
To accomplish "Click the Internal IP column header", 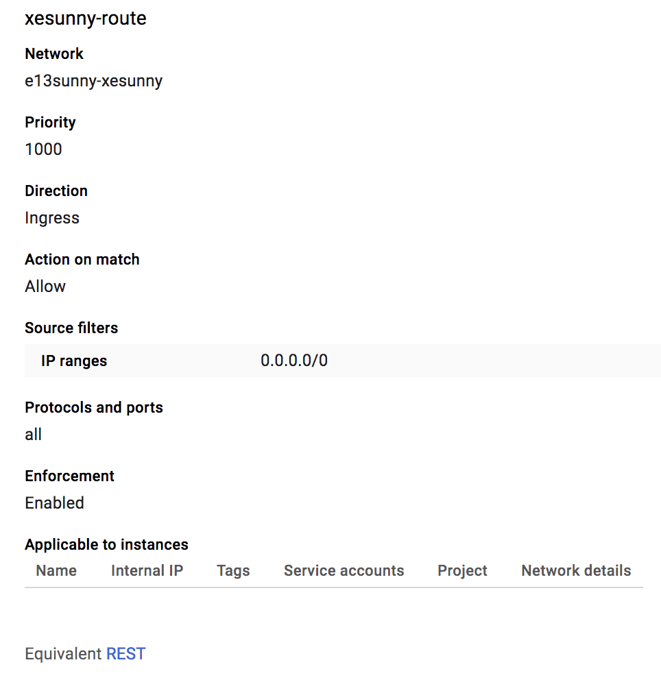I will point(147,570).
